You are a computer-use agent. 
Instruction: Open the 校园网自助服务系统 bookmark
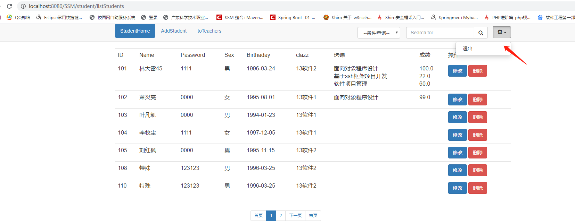[x=112, y=17]
